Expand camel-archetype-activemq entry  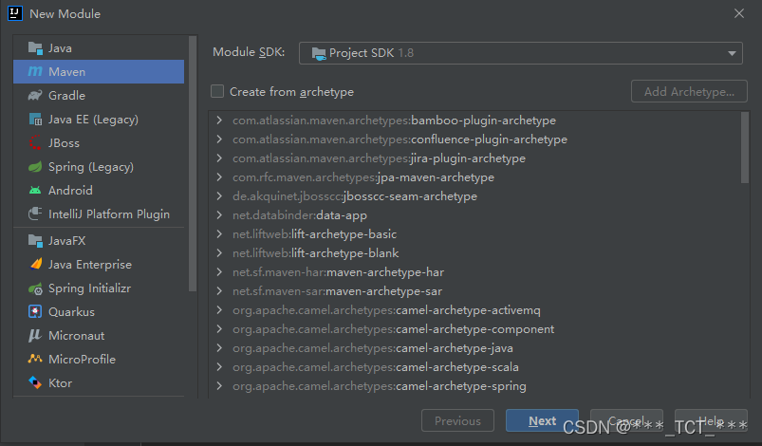point(219,309)
